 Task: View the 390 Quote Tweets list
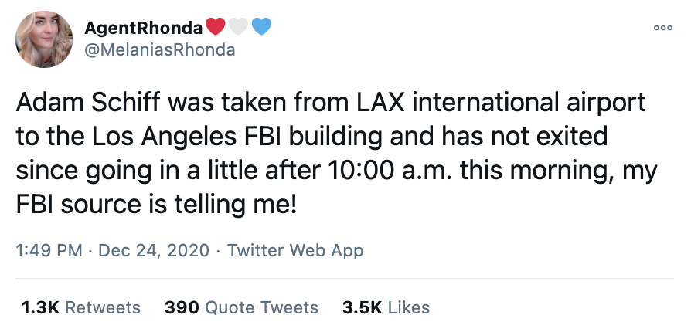tap(241, 307)
